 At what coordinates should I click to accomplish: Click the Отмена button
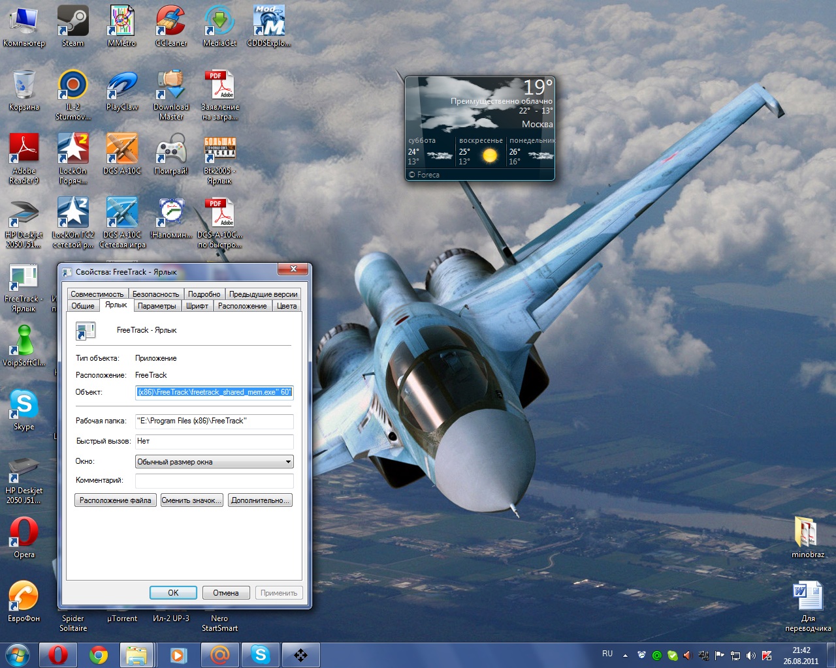(x=226, y=593)
